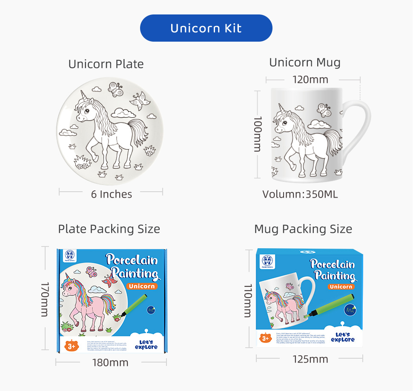Select the Unicorn Mug image
The image size is (413, 391).
coord(321,135)
